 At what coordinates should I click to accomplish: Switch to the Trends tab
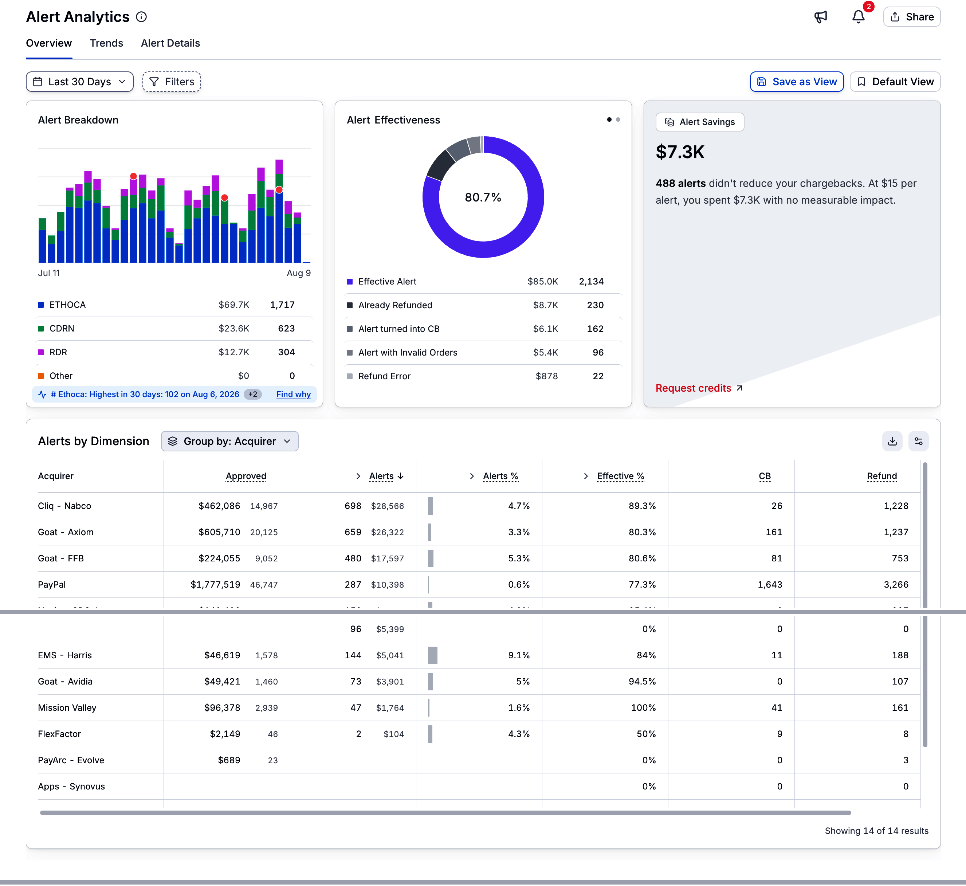(106, 43)
